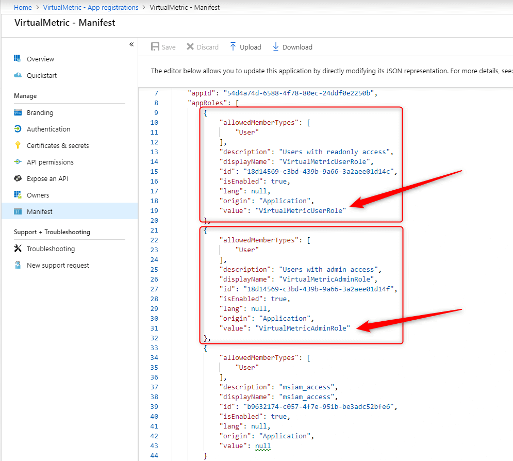Click displayName "VirtualMetricUserRole" on line 14
The height and width of the screenshot is (461, 513).
pyautogui.click(x=324, y=161)
